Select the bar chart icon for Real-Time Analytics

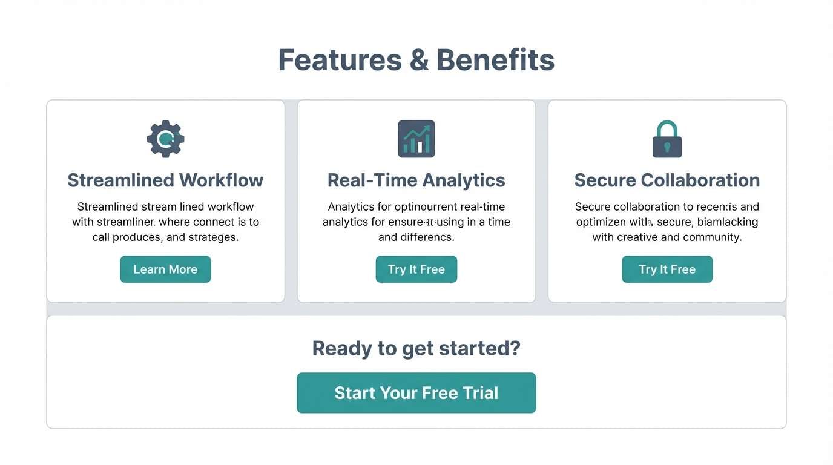click(x=416, y=139)
